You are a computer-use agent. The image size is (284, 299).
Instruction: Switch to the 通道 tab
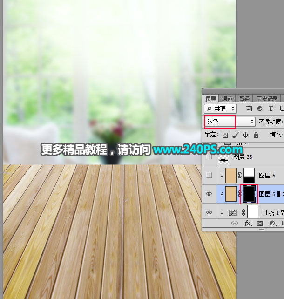coord(227,99)
